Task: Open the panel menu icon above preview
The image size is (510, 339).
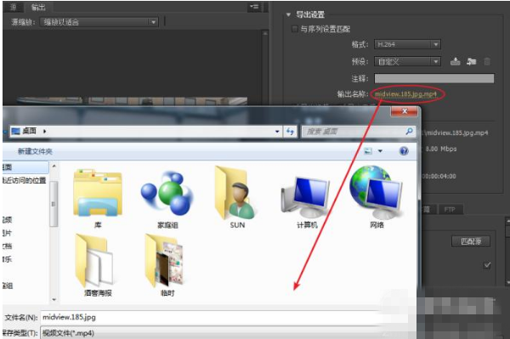Action: (254, 7)
